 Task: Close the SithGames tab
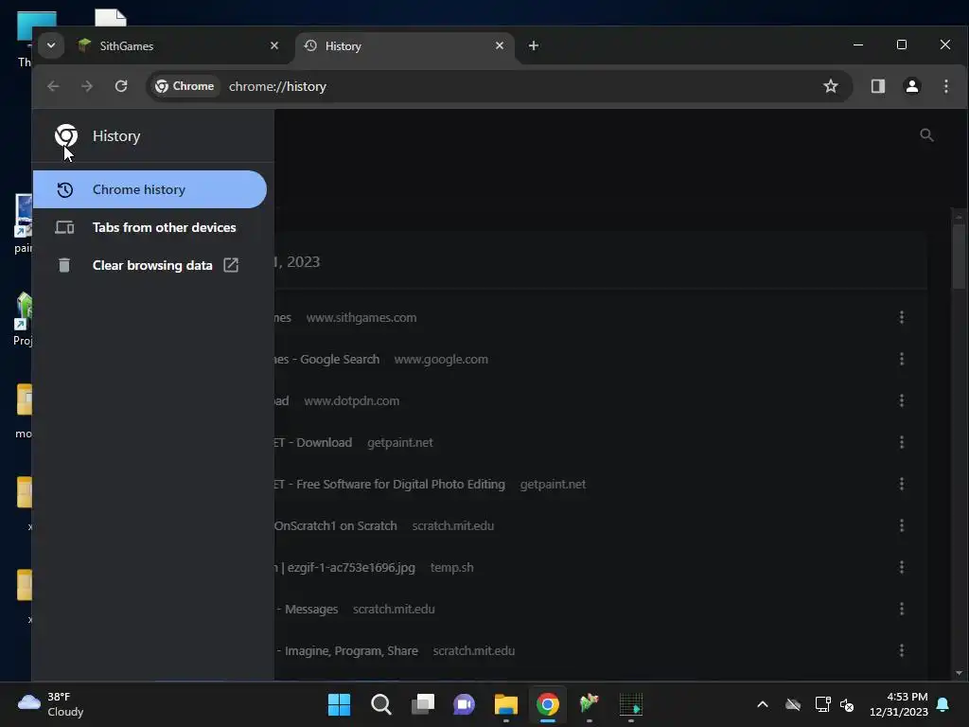(x=274, y=45)
